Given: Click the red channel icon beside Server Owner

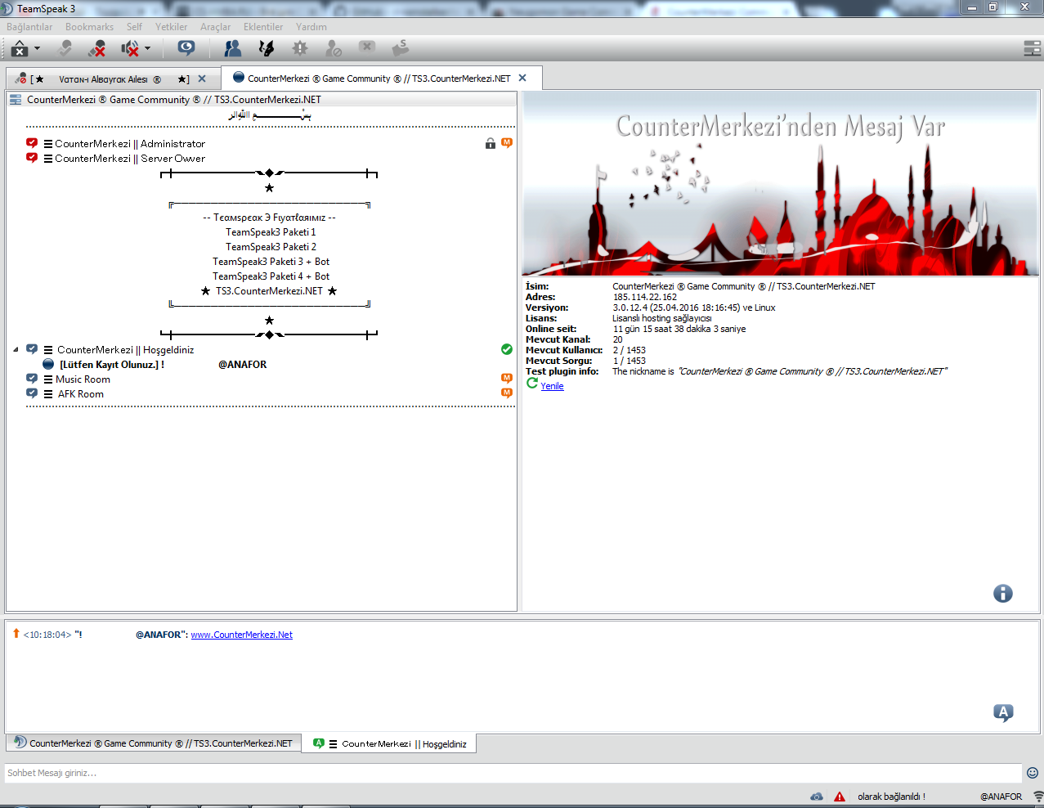Looking at the screenshot, I should point(32,159).
